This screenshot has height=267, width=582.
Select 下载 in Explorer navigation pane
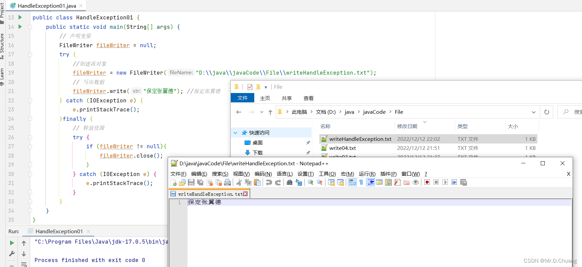click(x=258, y=153)
